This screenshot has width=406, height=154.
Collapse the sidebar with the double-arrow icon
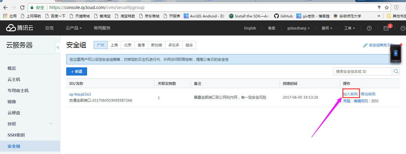pos(58,48)
